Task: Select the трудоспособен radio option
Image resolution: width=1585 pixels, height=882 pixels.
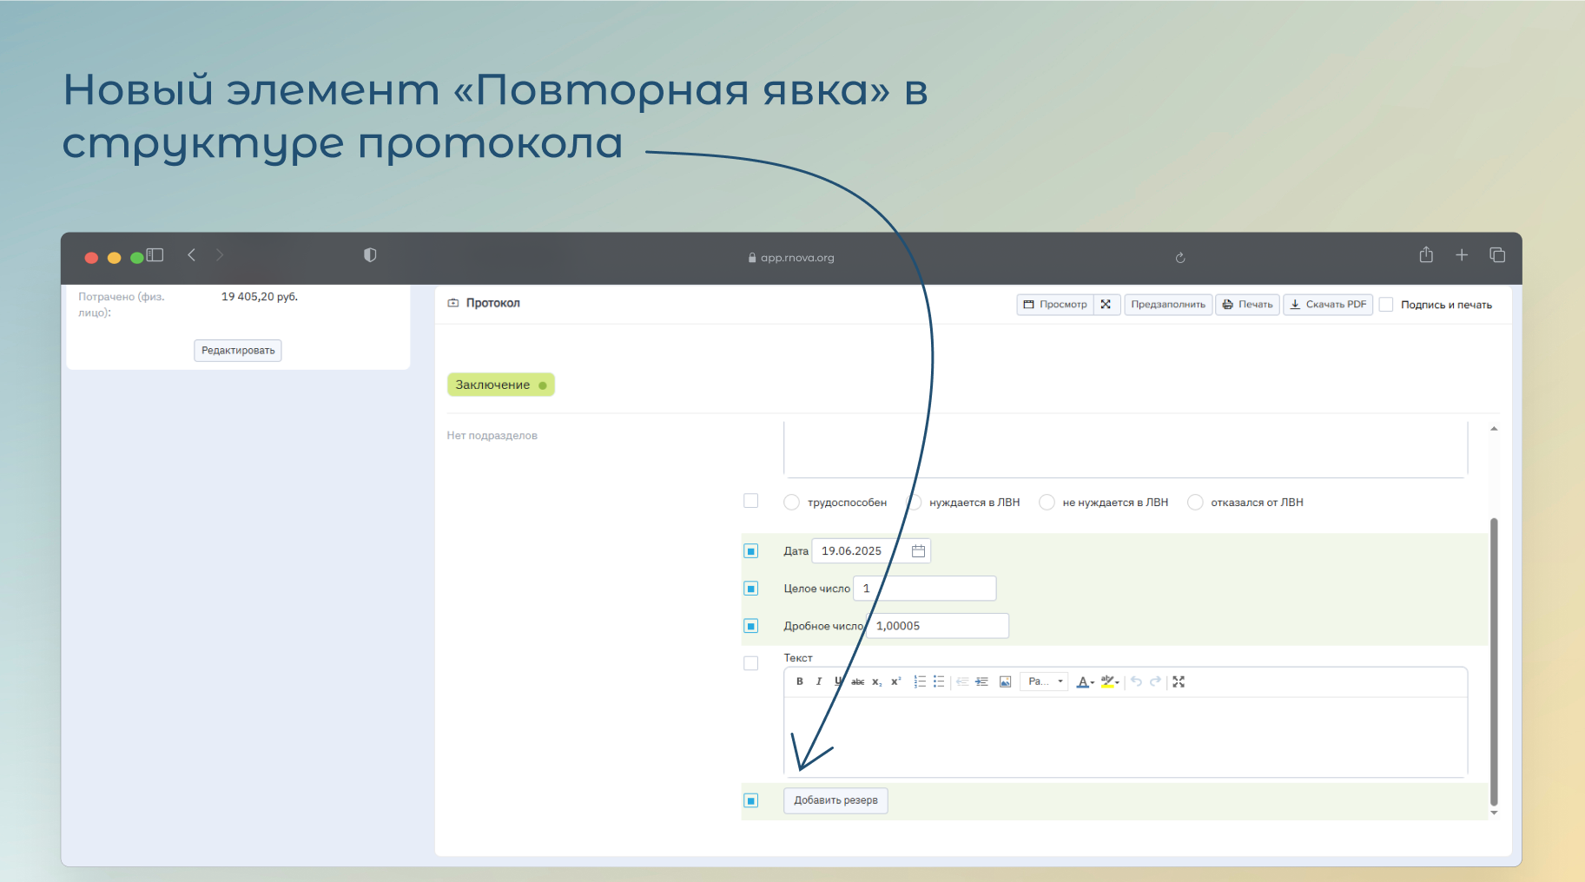Action: pyautogui.click(x=791, y=503)
